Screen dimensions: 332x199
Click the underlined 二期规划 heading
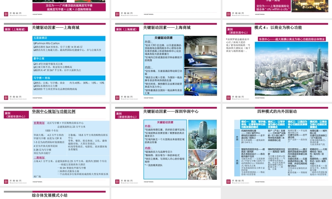[x=39, y=158]
